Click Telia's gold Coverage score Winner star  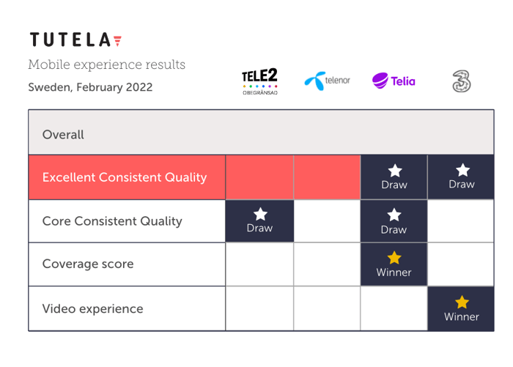click(394, 258)
